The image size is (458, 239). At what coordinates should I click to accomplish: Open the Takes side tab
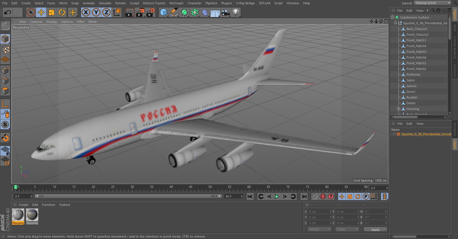pyautogui.click(x=455, y=28)
